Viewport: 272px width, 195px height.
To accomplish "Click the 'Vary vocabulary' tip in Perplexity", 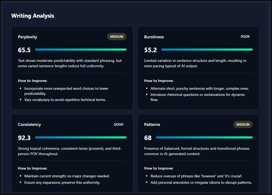I will [x=65, y=100].
